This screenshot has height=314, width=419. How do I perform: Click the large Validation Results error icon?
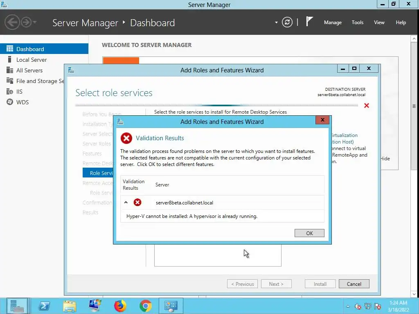[126, 138]
